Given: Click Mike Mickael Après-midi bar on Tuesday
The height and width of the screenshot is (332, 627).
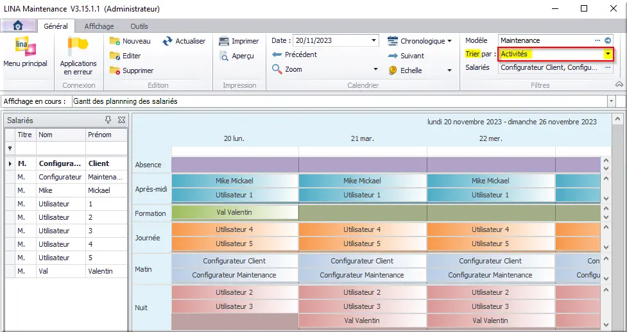Looking at the screenshot, I should (363, 181).
